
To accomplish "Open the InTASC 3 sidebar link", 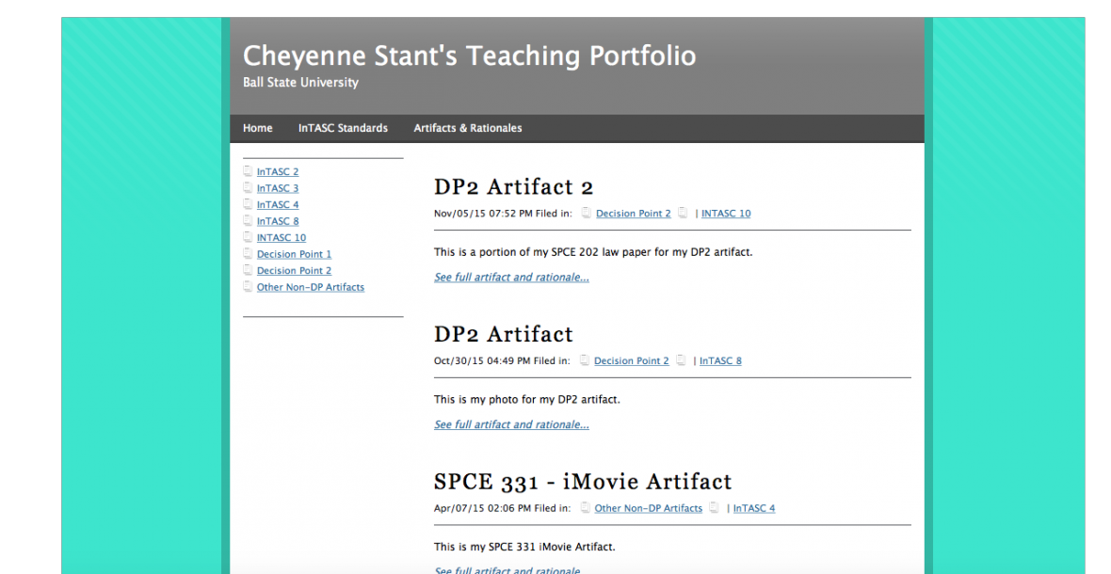I will [x=278, y=188].
